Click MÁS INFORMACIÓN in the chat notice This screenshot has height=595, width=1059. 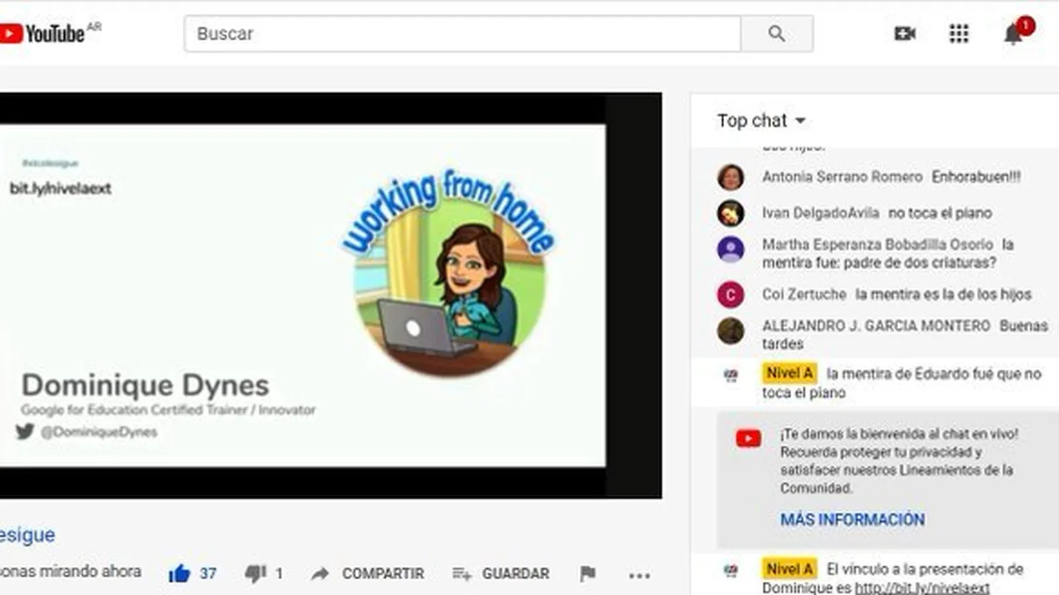tap(852, 520)
